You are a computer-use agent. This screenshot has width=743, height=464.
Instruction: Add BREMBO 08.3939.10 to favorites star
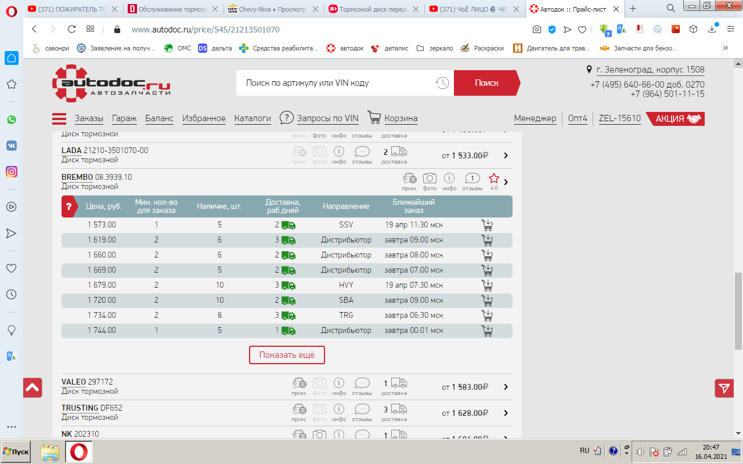click(494, 178)
